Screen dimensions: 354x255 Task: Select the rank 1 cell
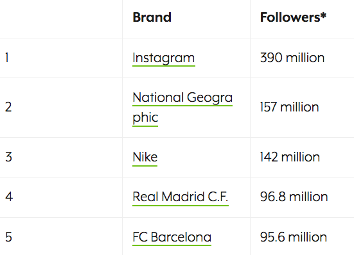[61, 58]
